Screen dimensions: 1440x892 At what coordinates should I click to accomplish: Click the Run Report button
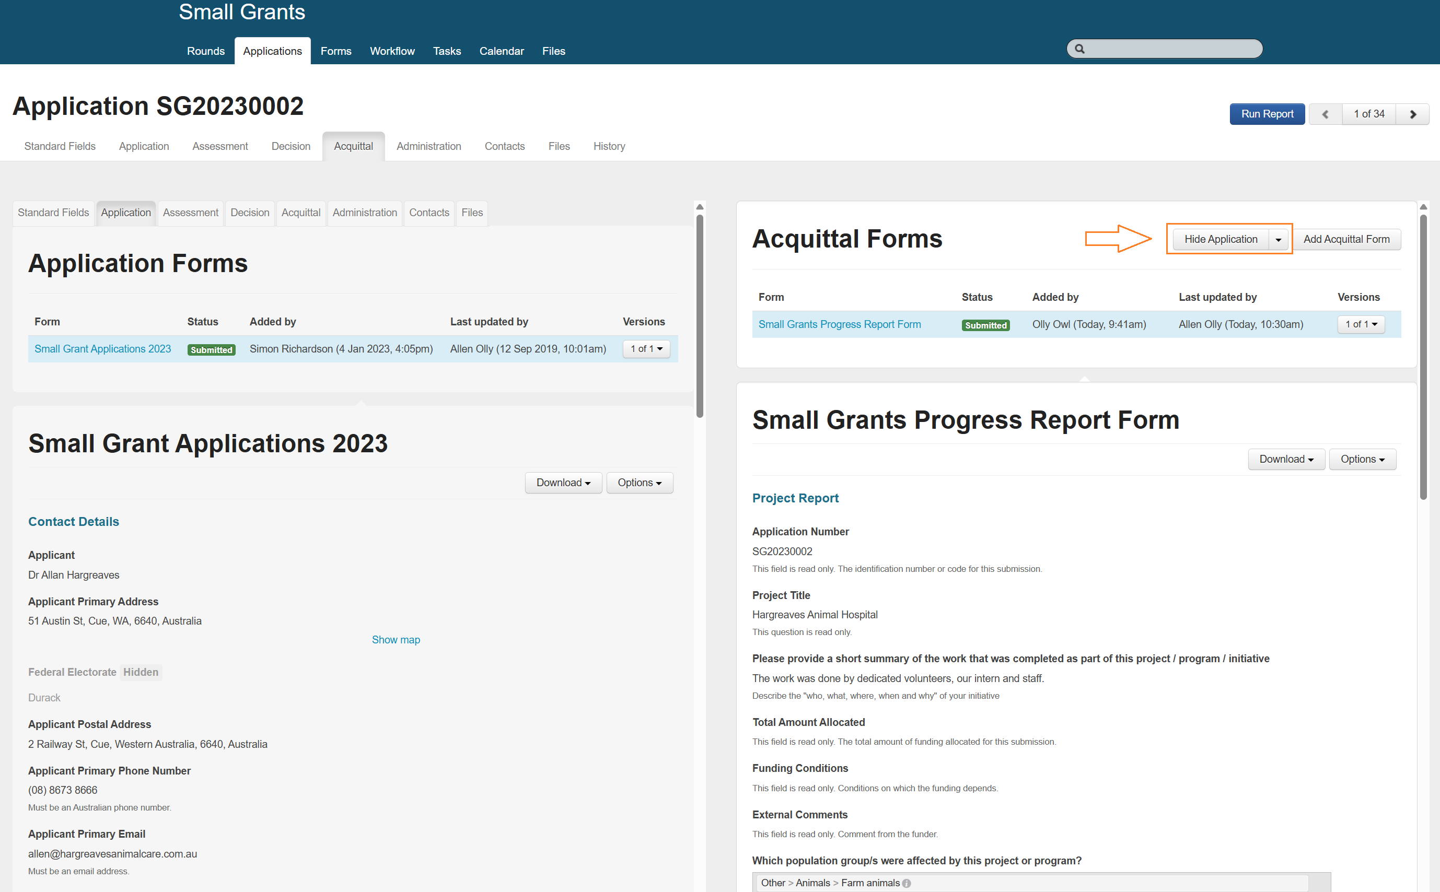tap(1267, 114)
